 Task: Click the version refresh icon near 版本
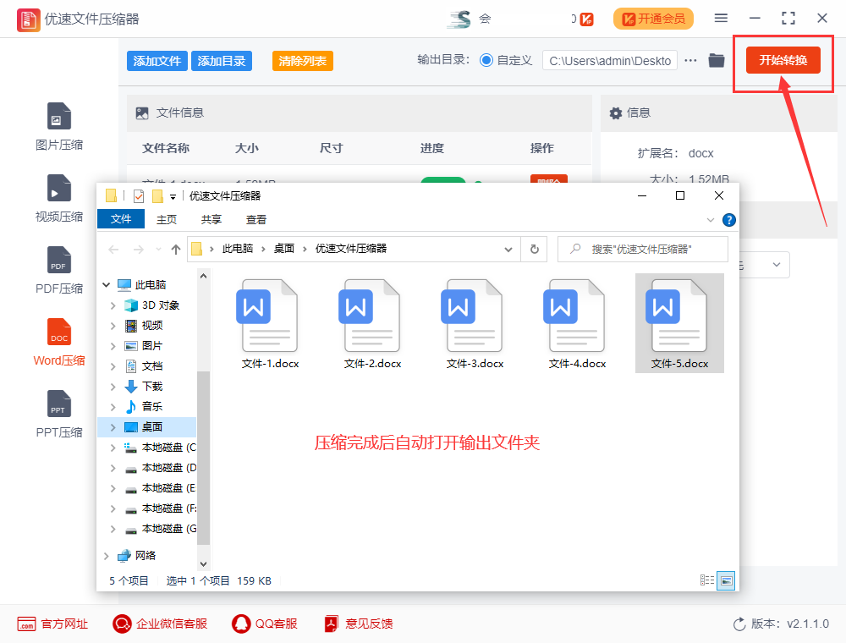coord(739,624)
